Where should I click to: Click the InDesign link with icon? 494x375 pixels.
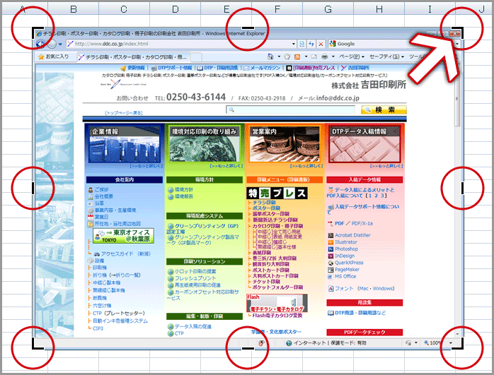(342, 256)
